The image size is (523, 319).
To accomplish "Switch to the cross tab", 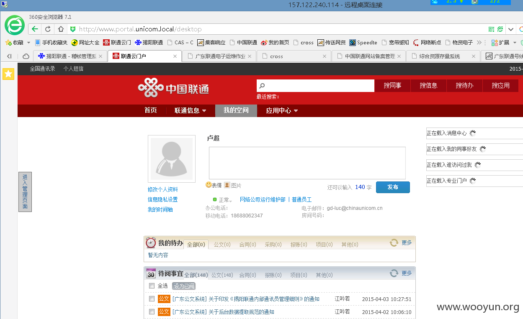I will (294, 56).
